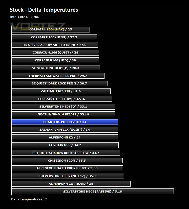Click the Silverstone HE01 [P] bar
The height and width of the screenshot is (209, 189).
pyautogui.click(x=56, y=68)
